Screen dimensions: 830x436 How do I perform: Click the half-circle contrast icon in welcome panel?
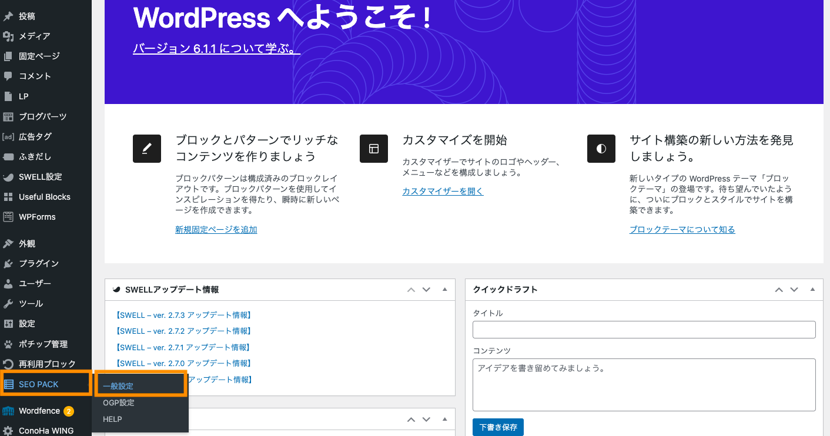[601, 149]
